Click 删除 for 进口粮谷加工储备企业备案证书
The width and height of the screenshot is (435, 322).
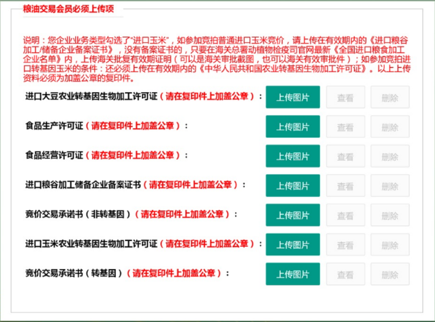[390, 185]
